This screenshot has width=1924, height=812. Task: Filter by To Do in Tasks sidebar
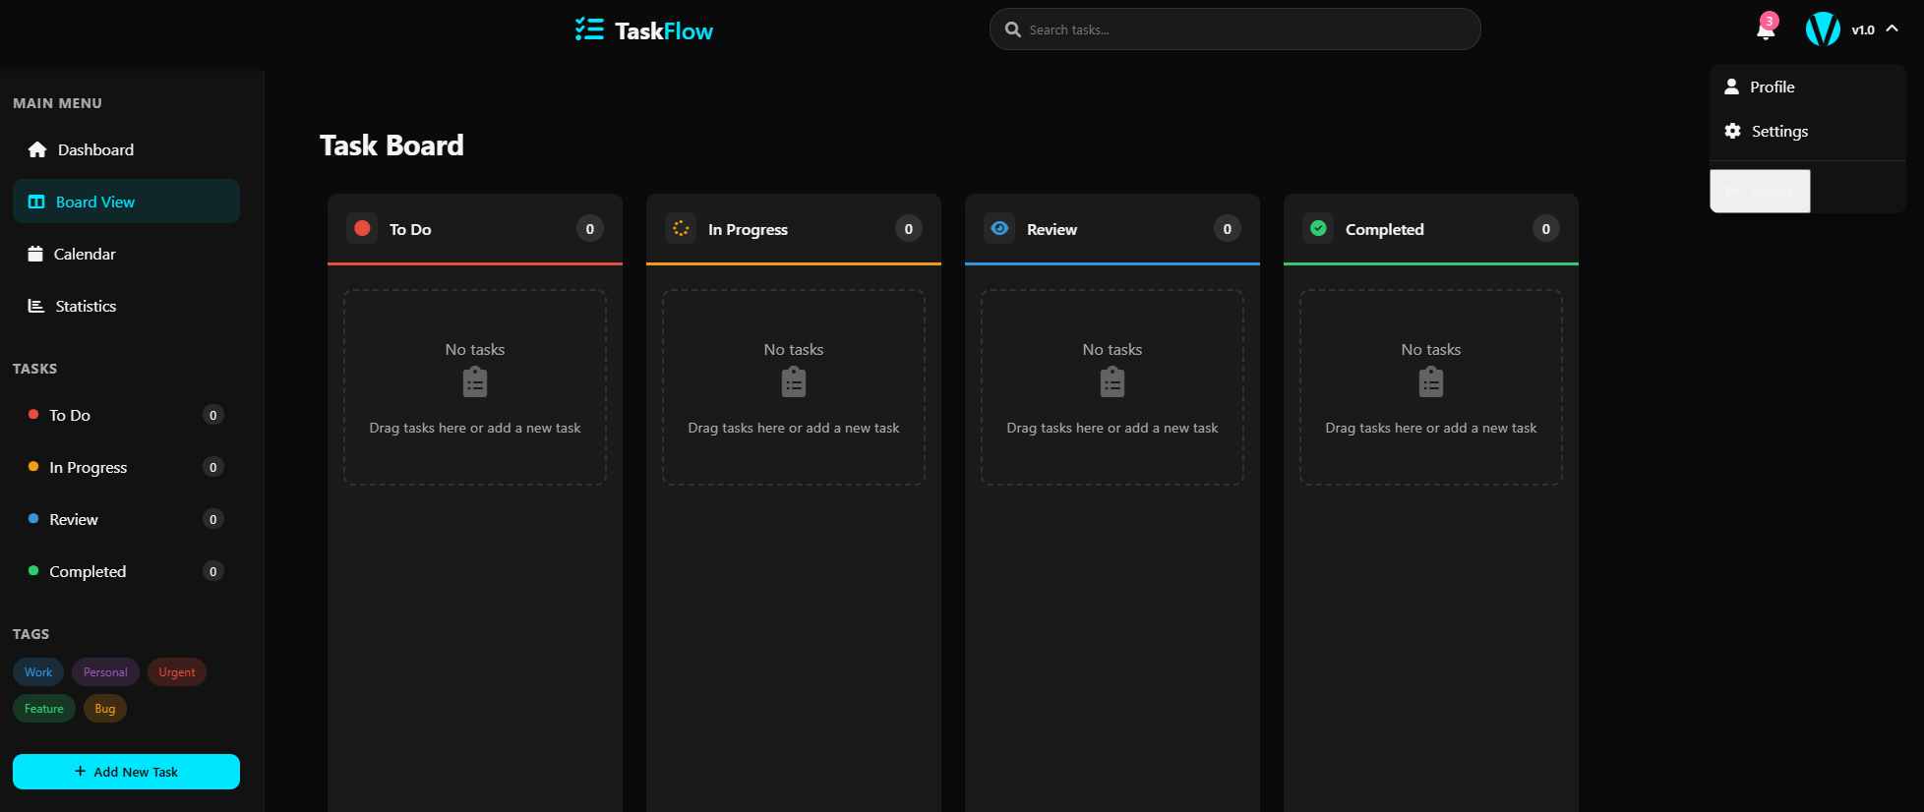(x=126, y=415)
